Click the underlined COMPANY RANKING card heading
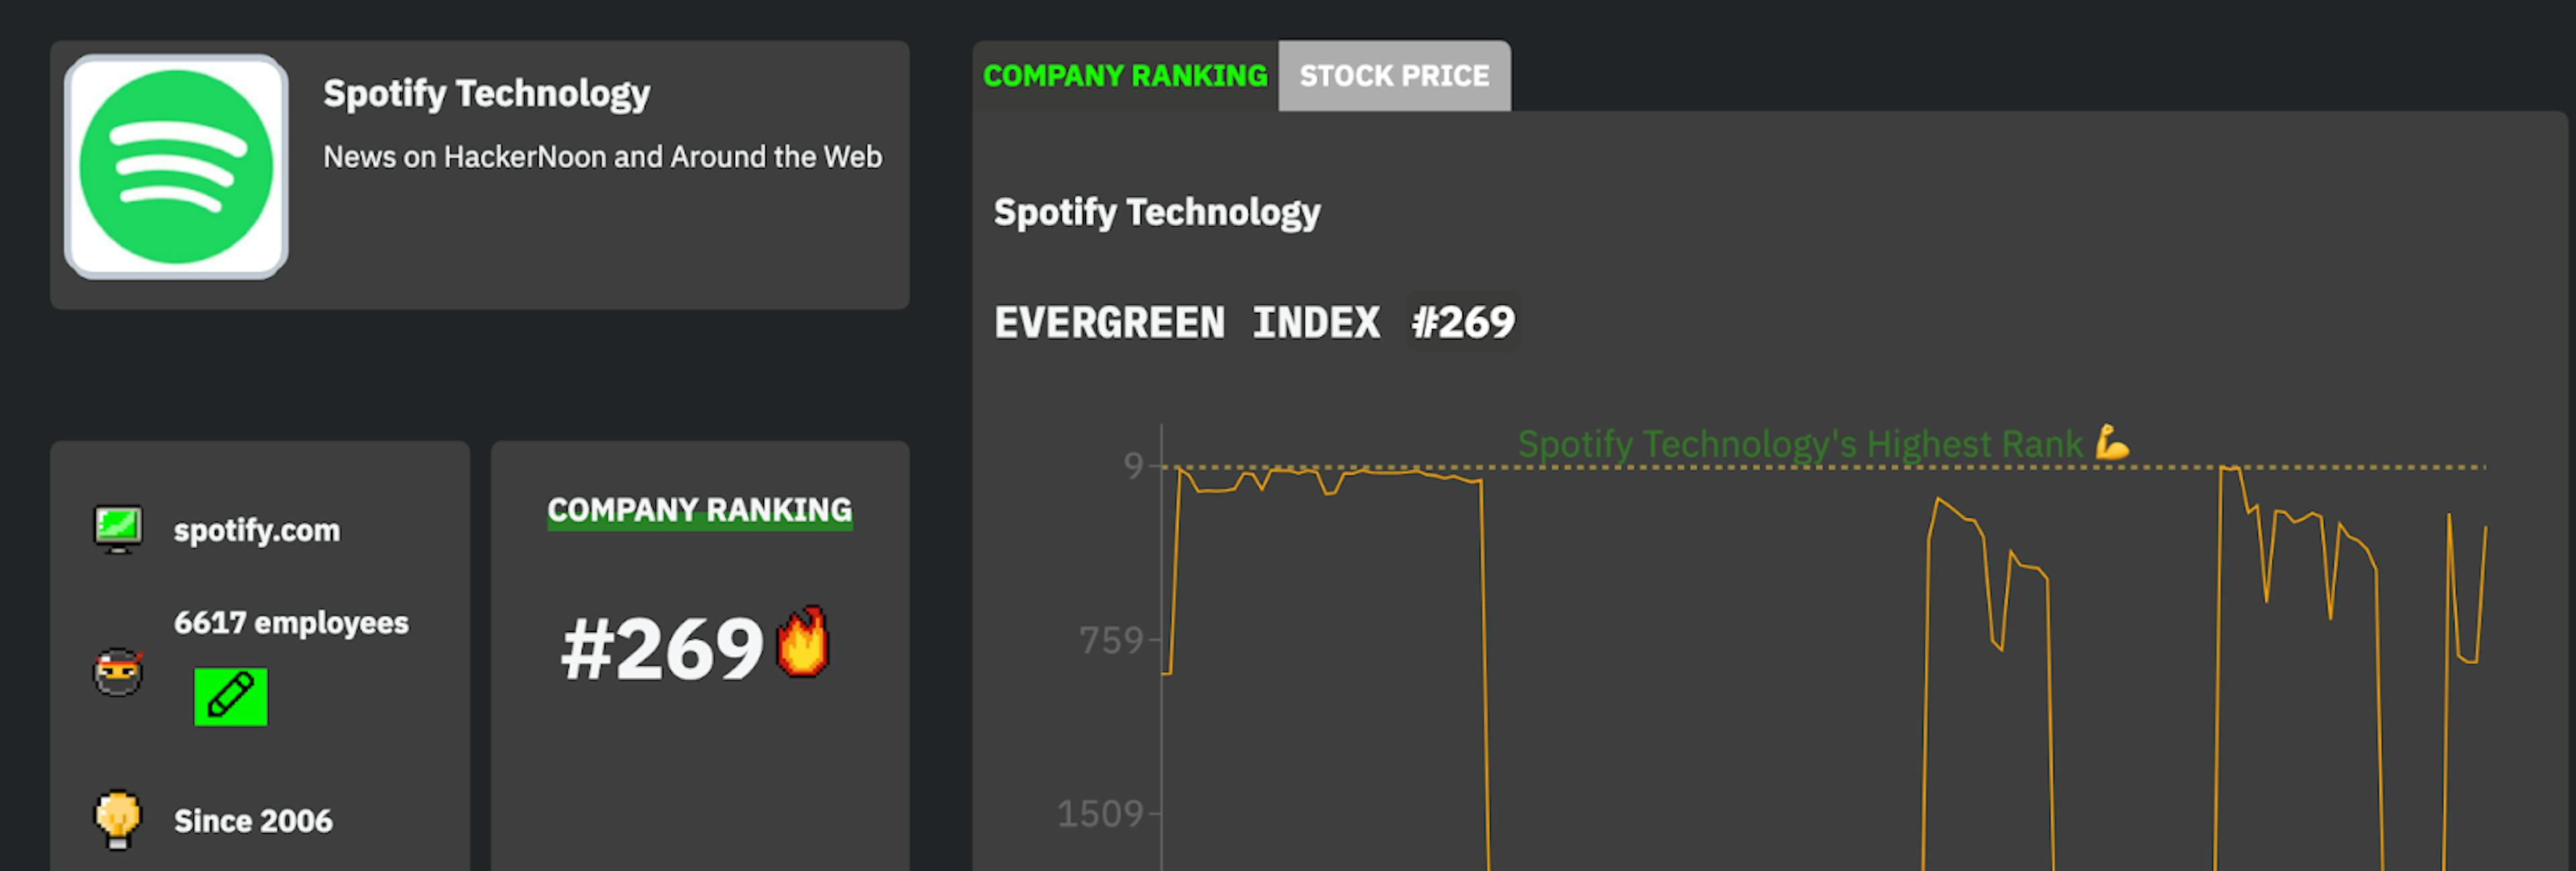The image size is (2576, 871). click(x=699, y=510)
